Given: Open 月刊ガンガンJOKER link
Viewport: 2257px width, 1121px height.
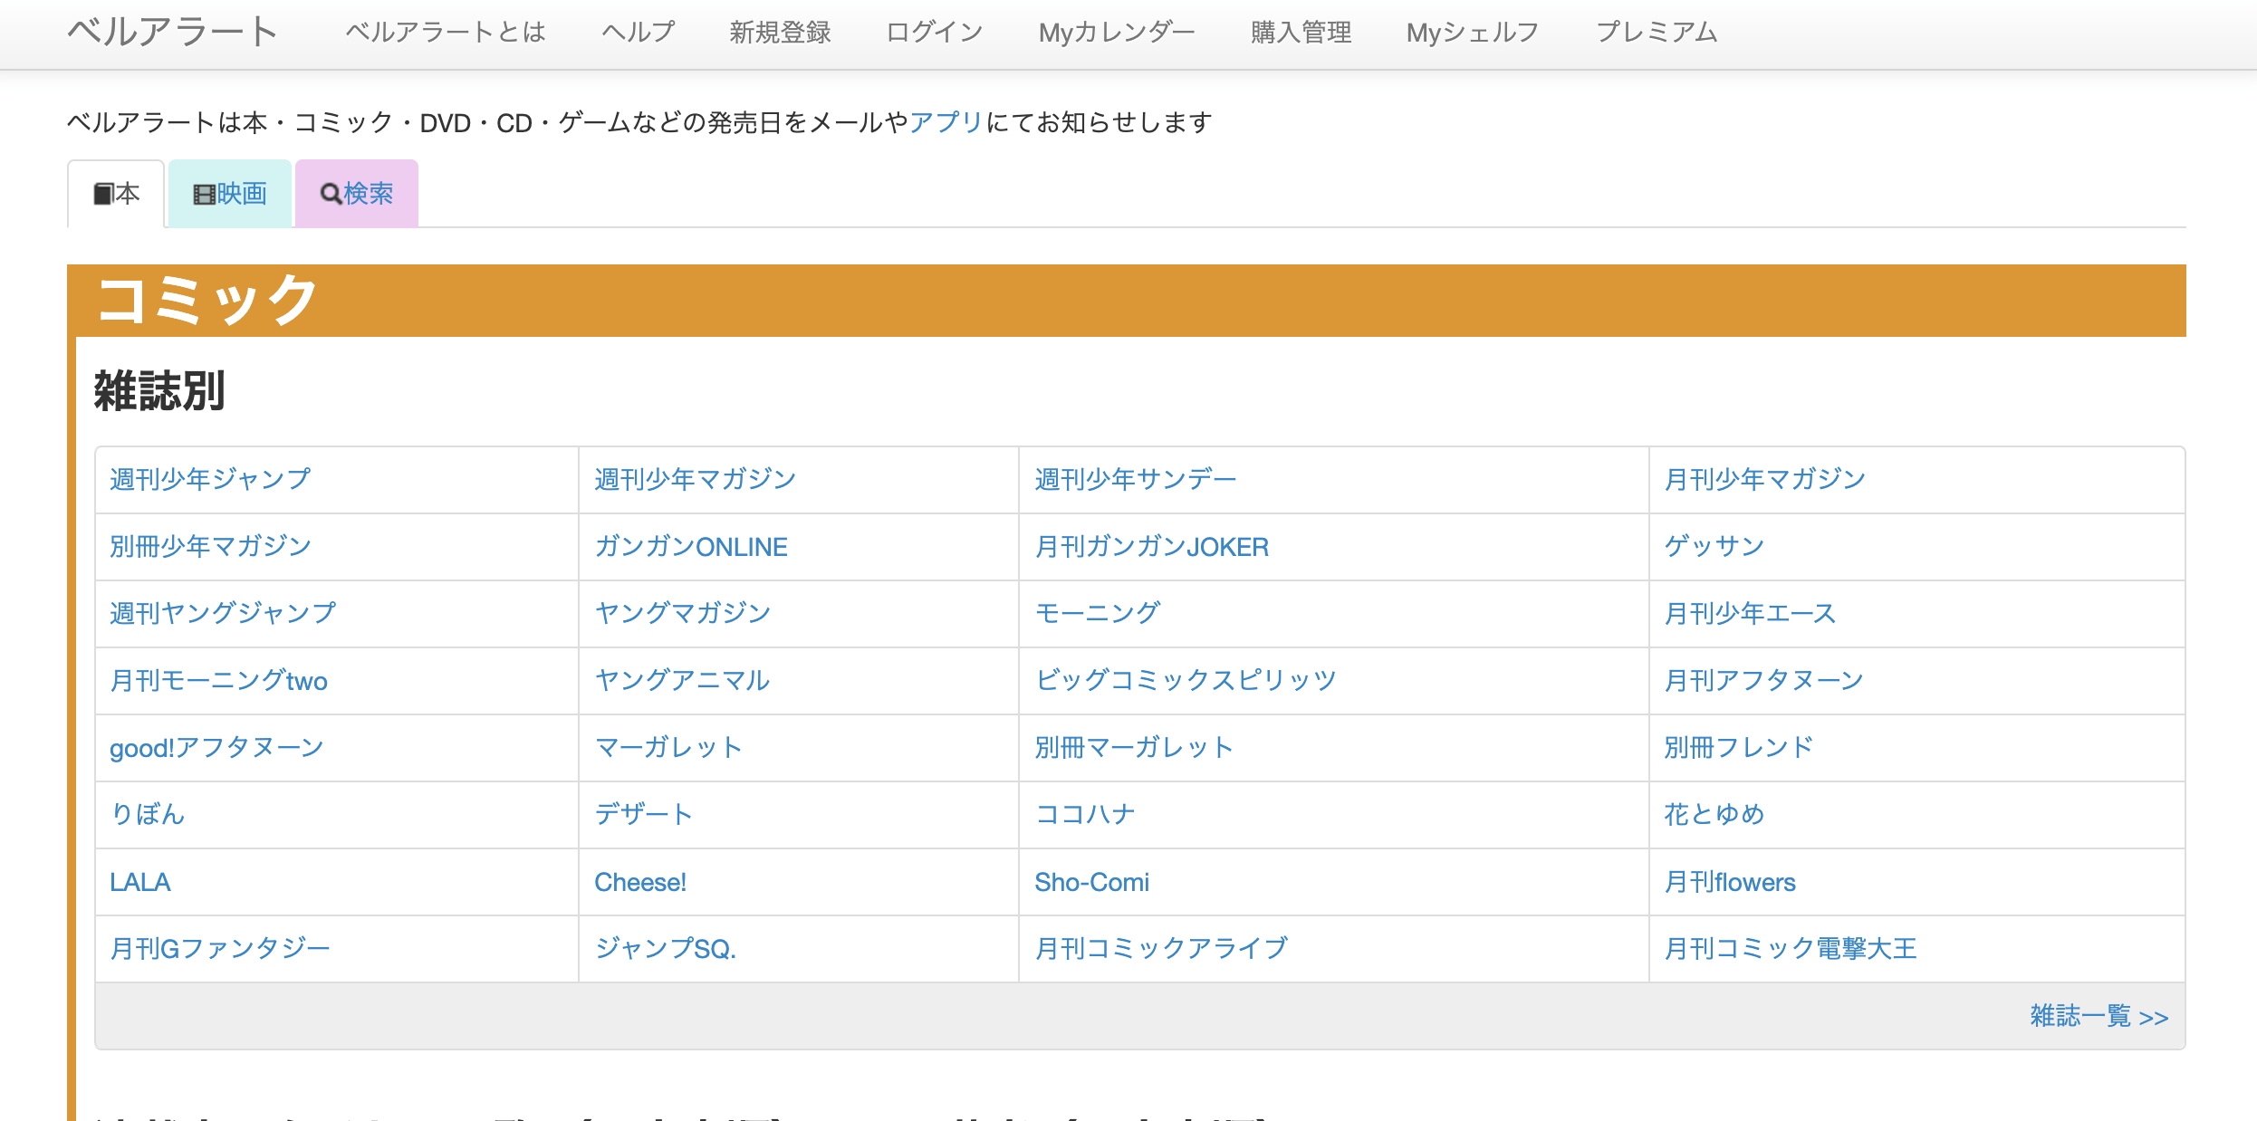Looking at the screenshot, I should 1152,546.
